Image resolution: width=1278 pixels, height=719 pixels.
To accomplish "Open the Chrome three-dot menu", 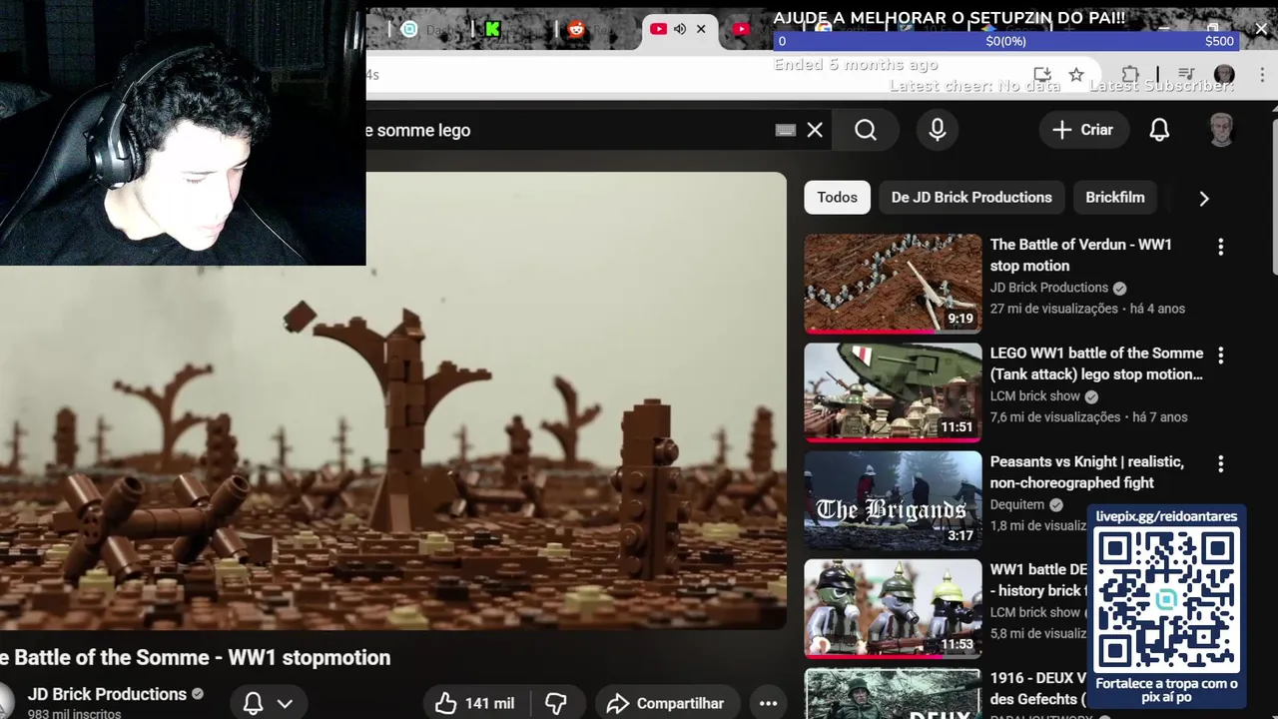I will (x=1262, y=75).
